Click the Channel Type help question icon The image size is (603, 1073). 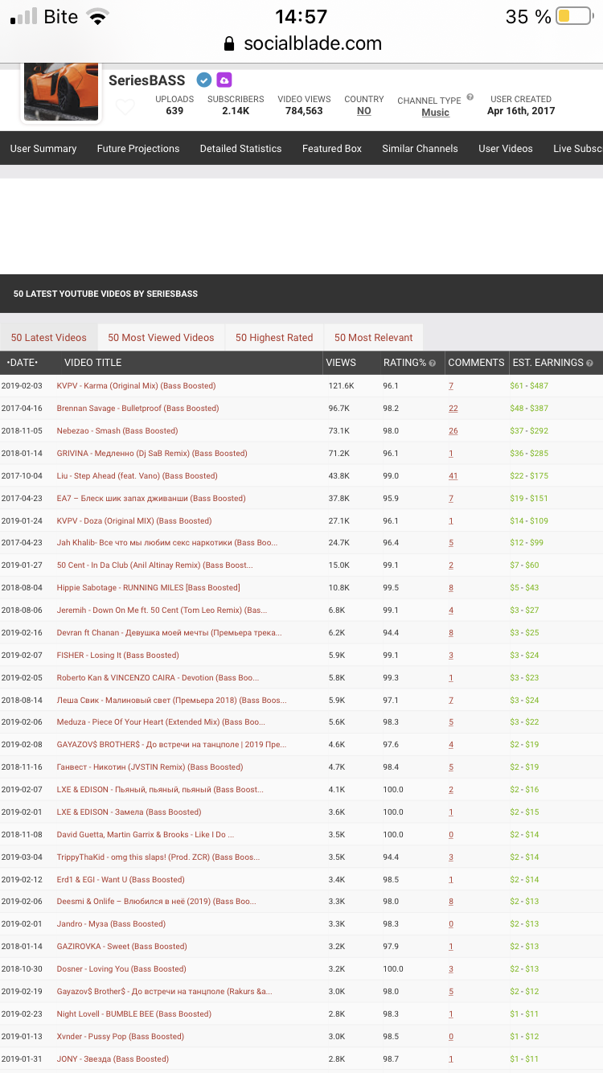pos(470,97)
